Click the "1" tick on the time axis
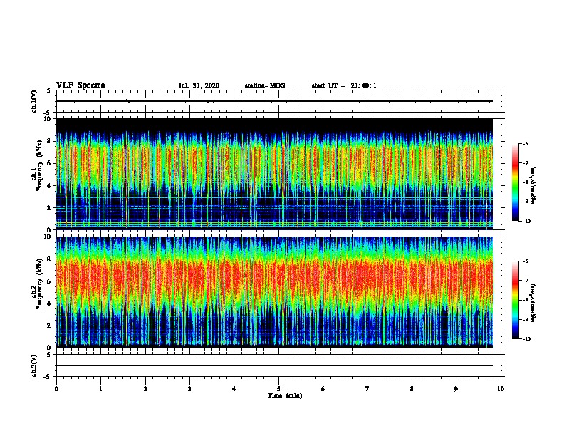Screen dimensions: 564x436 coord(101,389)
